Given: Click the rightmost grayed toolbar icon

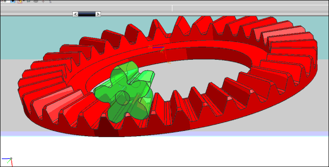Looking at the screenshot, I should (50, 2).
